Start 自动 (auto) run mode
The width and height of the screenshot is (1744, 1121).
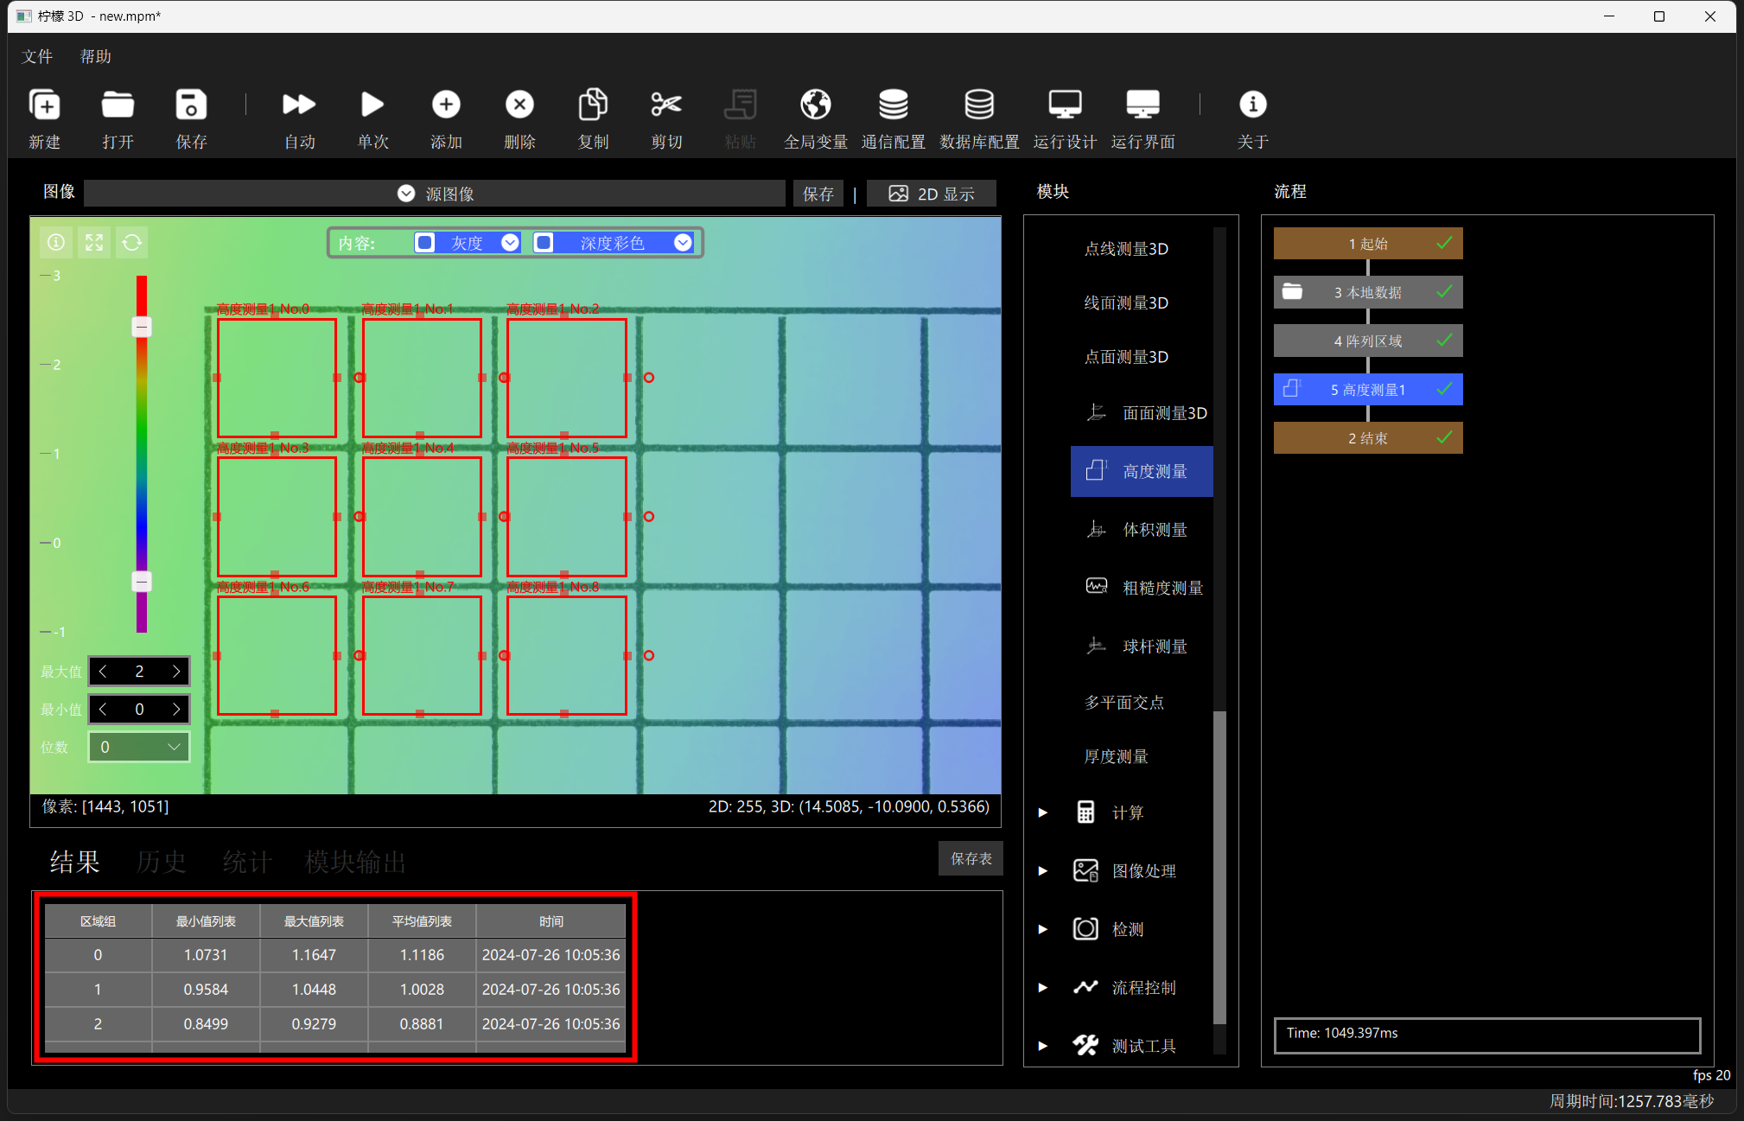299,105
